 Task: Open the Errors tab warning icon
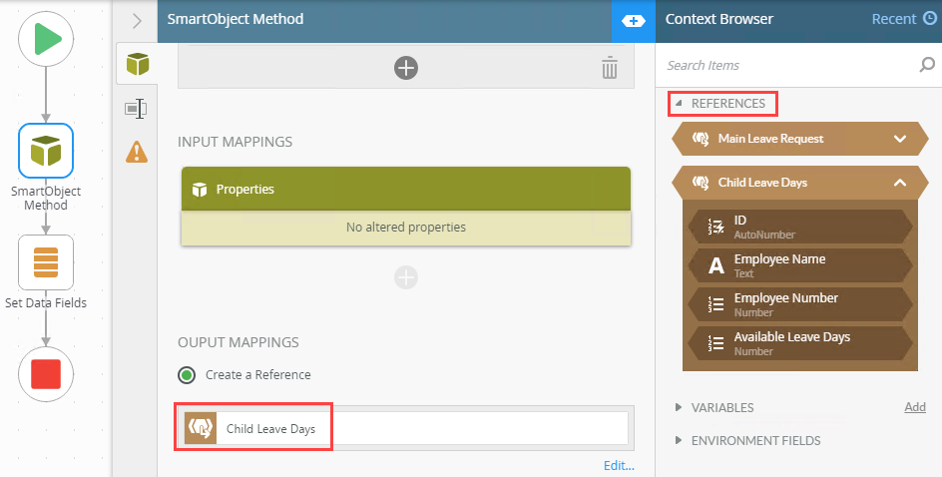[x=137, y=152]
